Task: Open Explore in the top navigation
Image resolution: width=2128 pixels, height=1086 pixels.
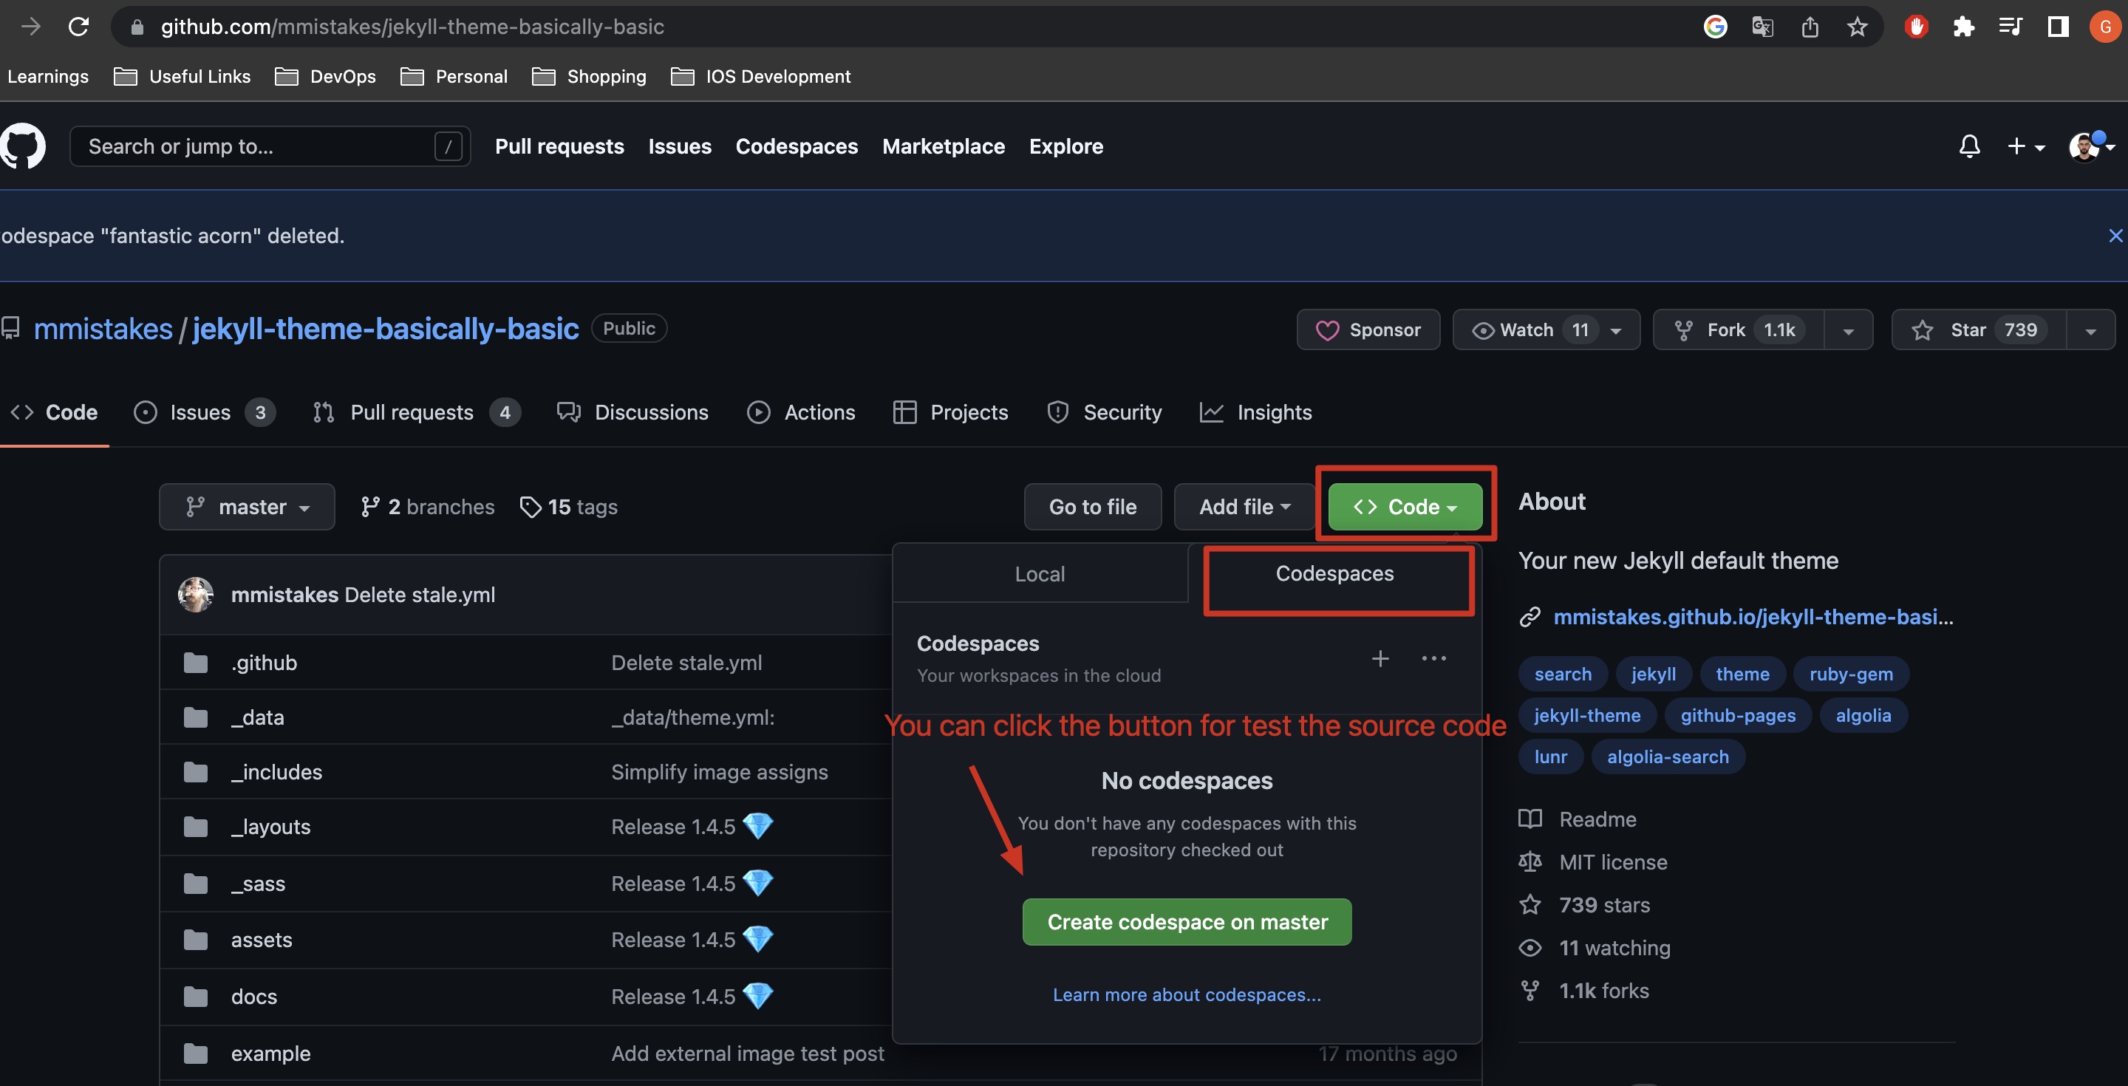Action: (x=1065, y=146)
